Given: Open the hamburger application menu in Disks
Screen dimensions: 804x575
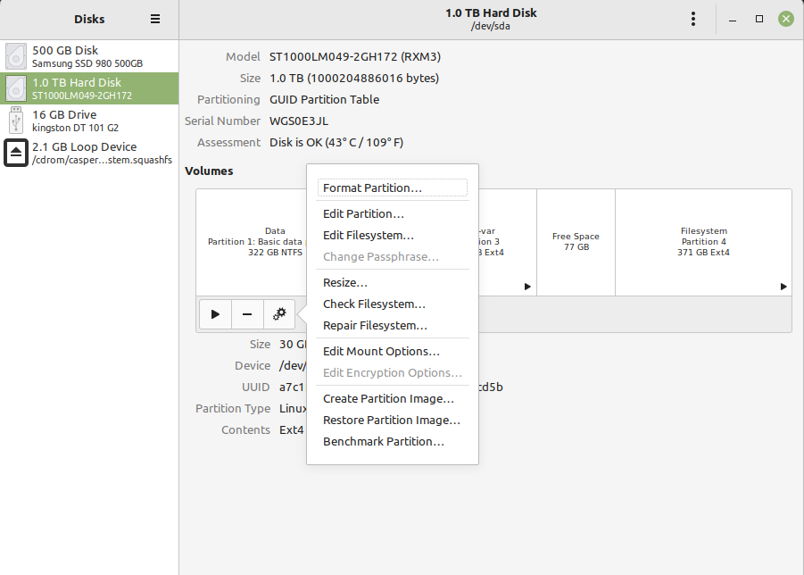Looking at the screenshot, I should click(155, 19).
